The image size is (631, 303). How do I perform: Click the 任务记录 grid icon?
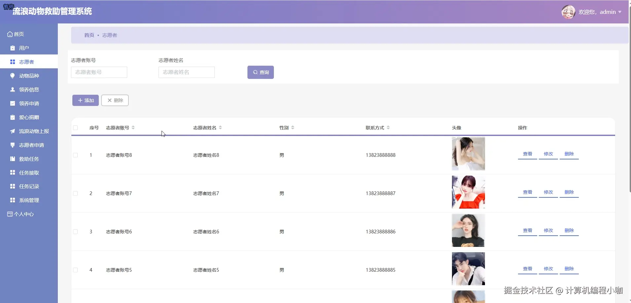[13, 186]
